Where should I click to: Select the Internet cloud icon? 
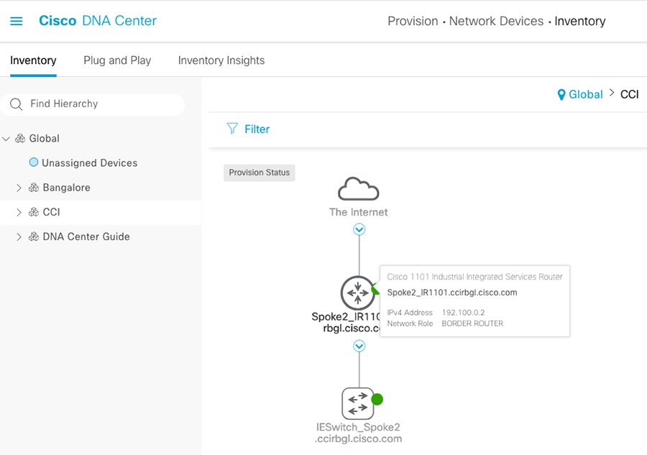tap(358, 189)
